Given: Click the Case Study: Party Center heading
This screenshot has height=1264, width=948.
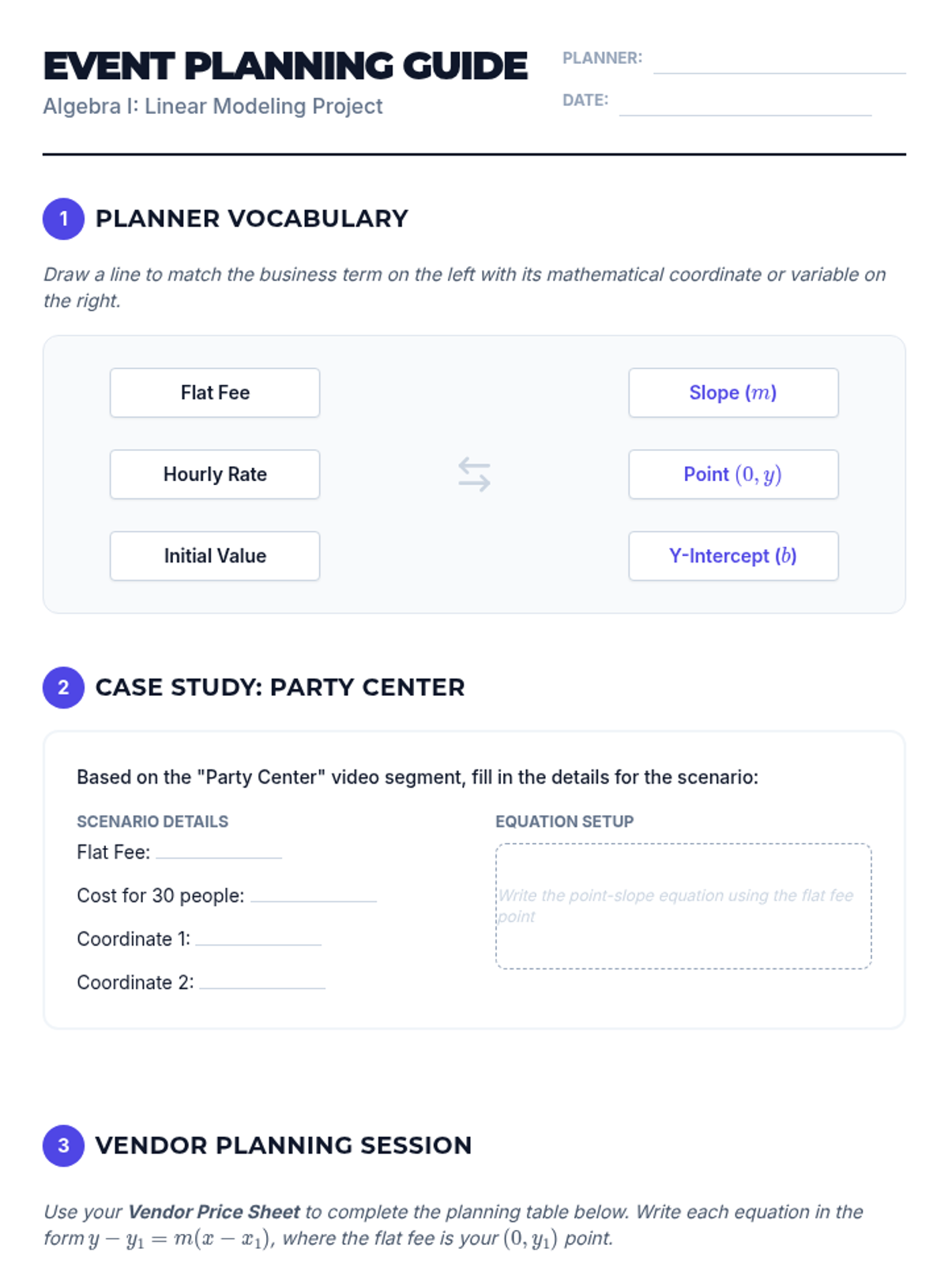Looking at the screenshot, I should point(280,687).
